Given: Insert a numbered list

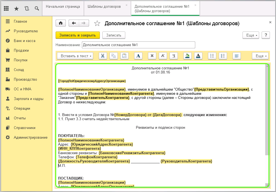Looking at the screenshot, I should pyautogui.click(x=223, y=56).
